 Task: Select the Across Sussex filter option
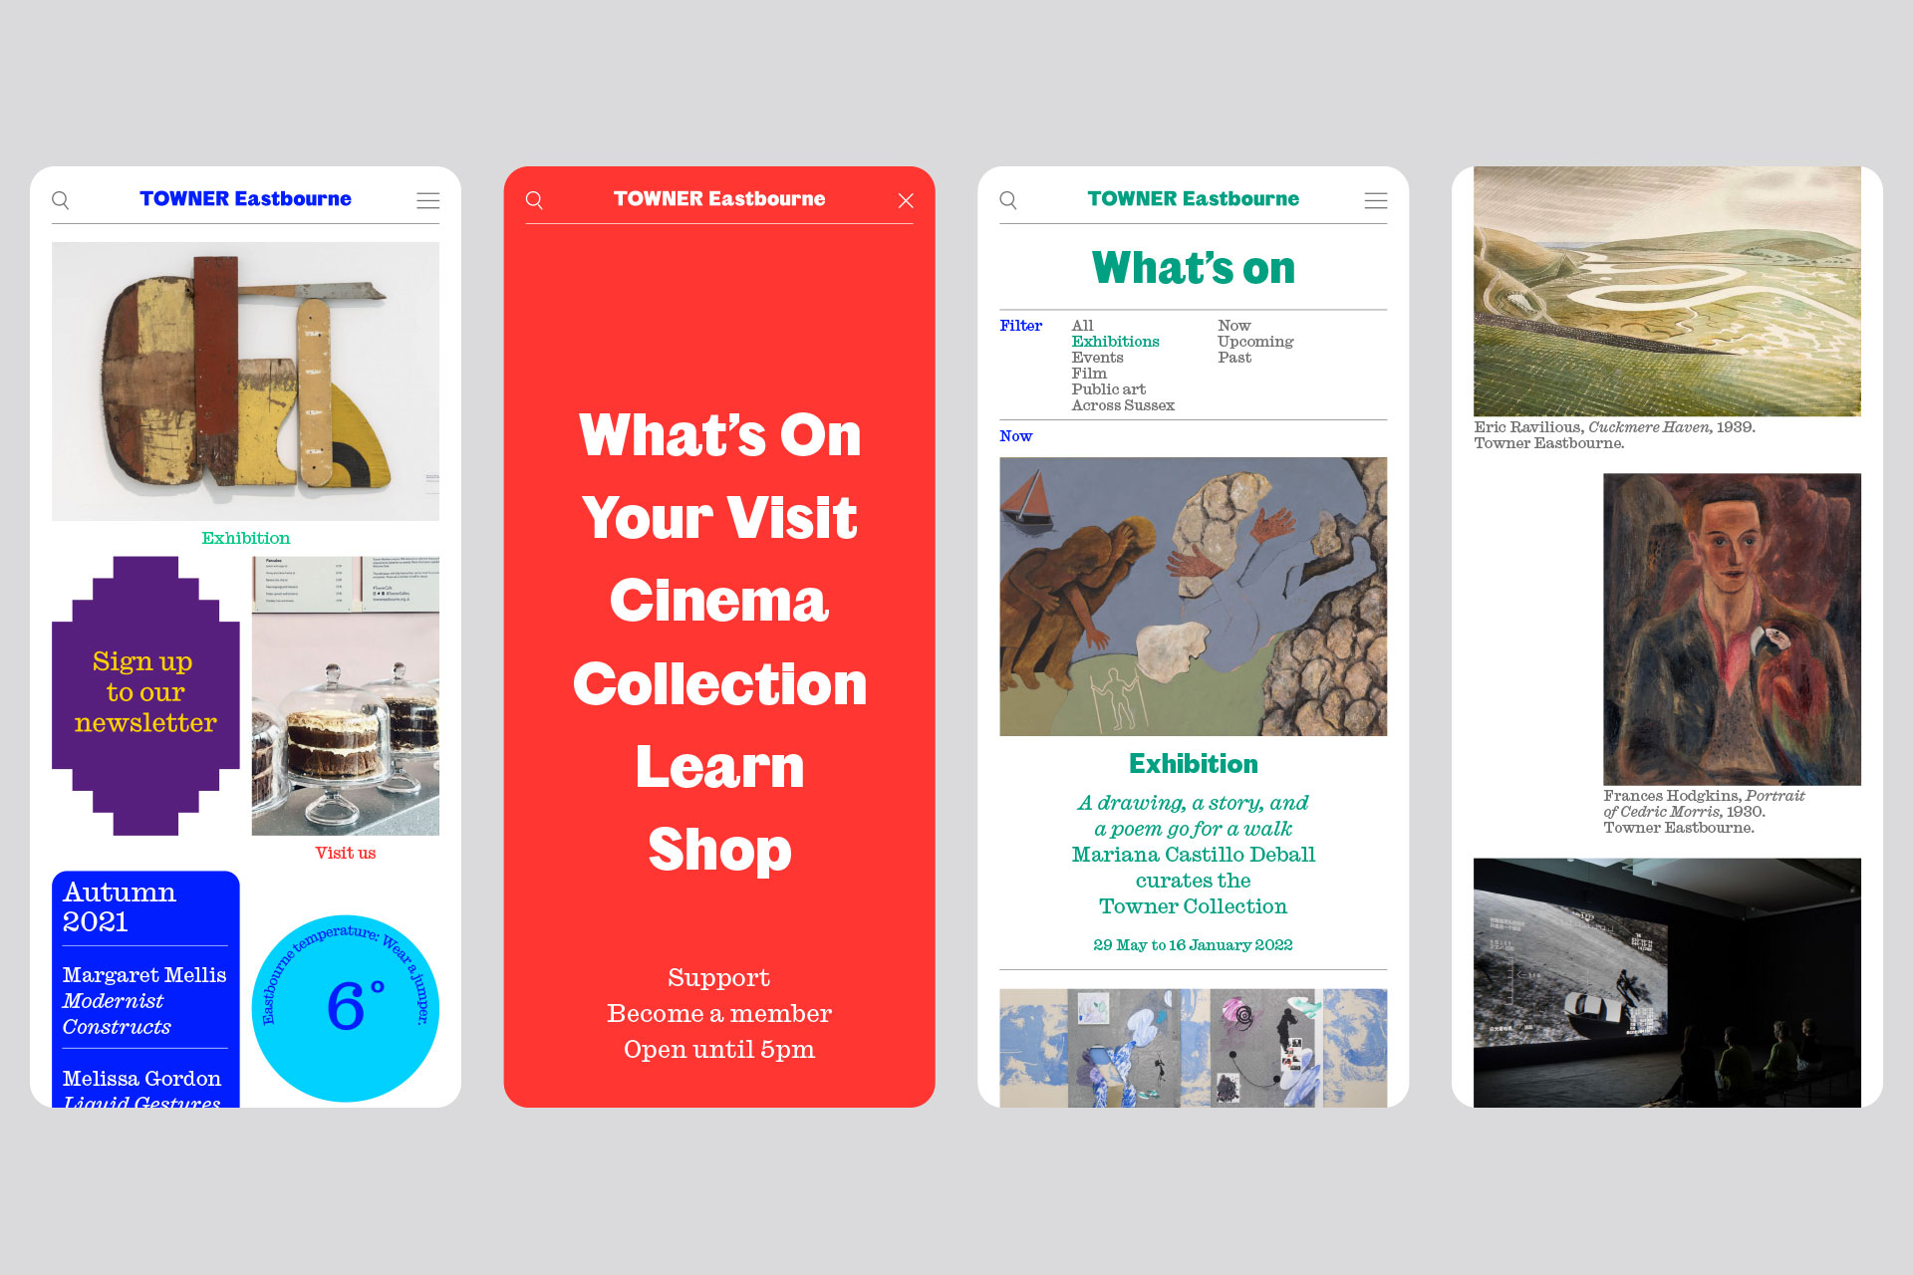(x=1122, y=405)
